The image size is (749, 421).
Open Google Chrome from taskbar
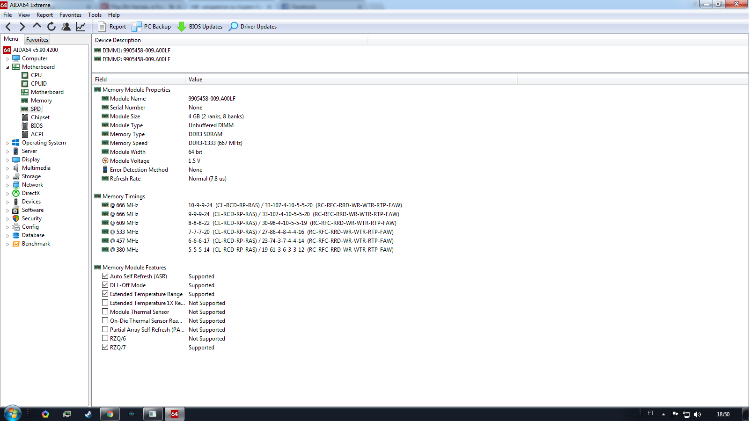coord(110,414)
